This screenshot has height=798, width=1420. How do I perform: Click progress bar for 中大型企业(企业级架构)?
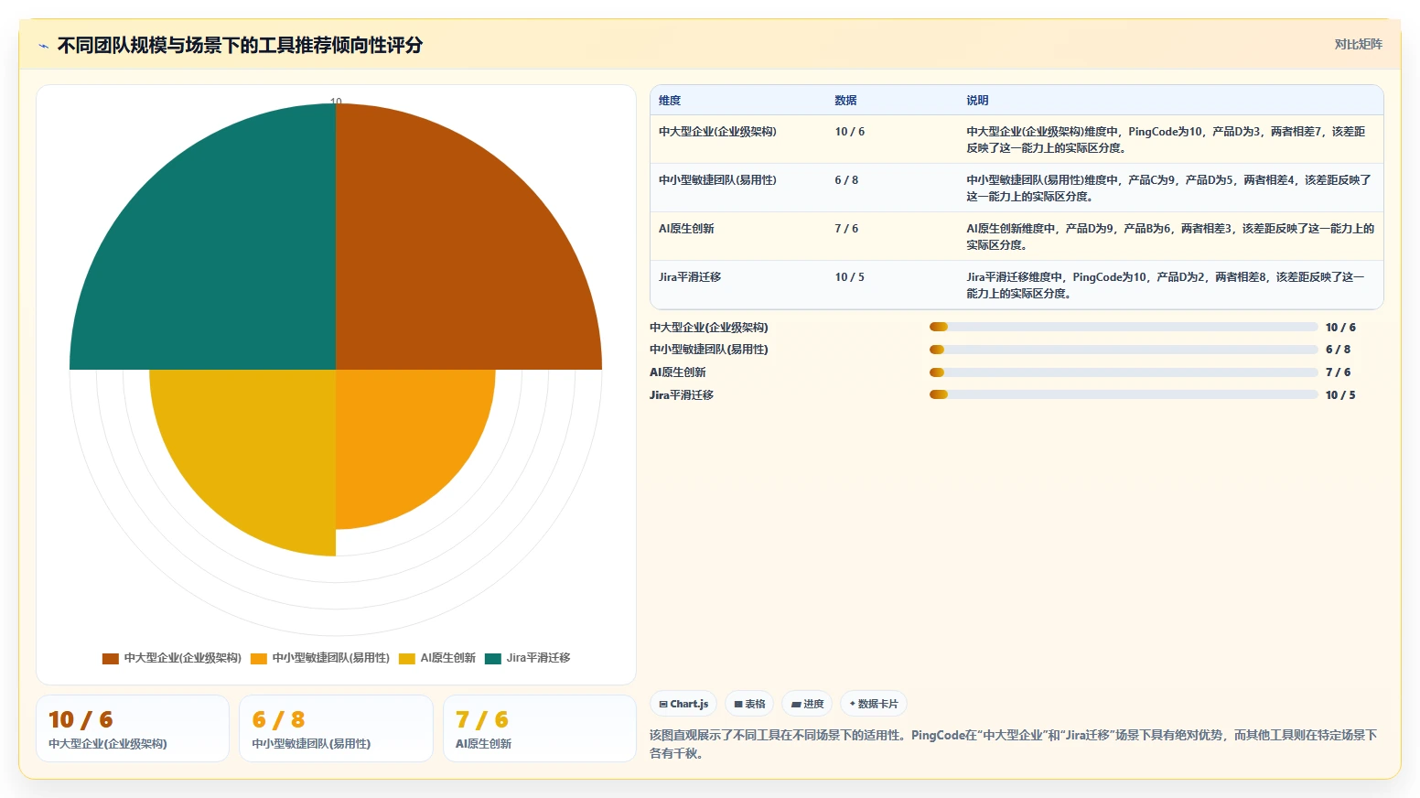pos(1124,327)
